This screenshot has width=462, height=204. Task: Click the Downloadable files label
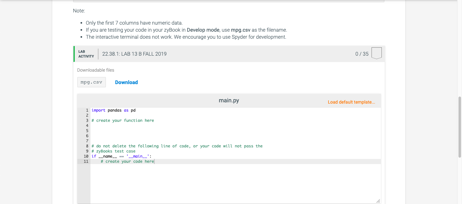pos(95,70)
